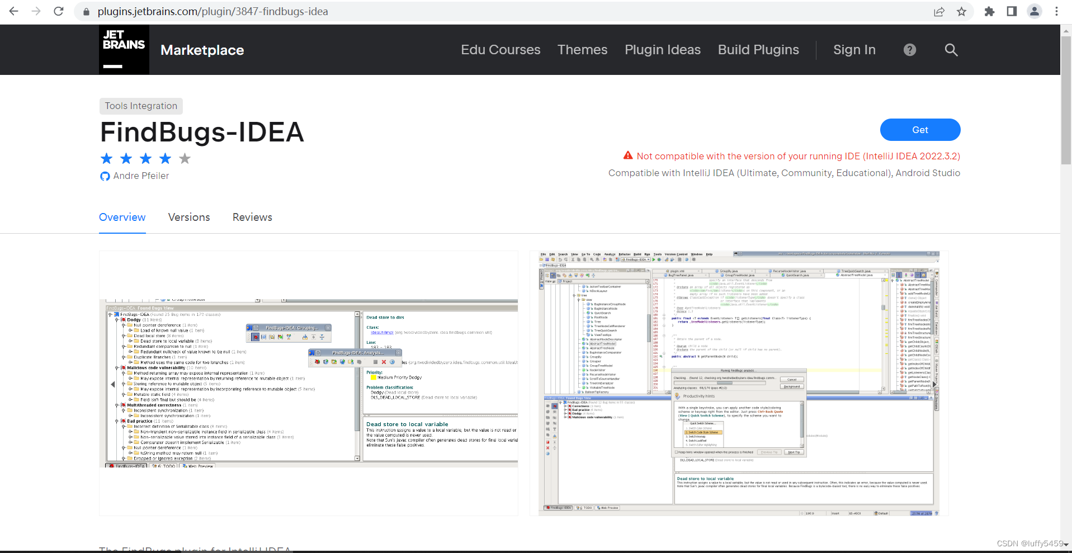This screenshot has width=1072, height=553.
Task: Click the Tools Integration category tag
Action: (141, 106)
